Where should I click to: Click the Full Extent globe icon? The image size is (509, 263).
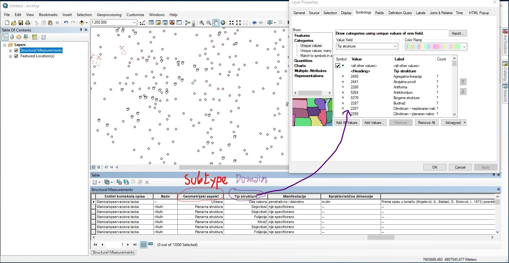click(223, 22)
